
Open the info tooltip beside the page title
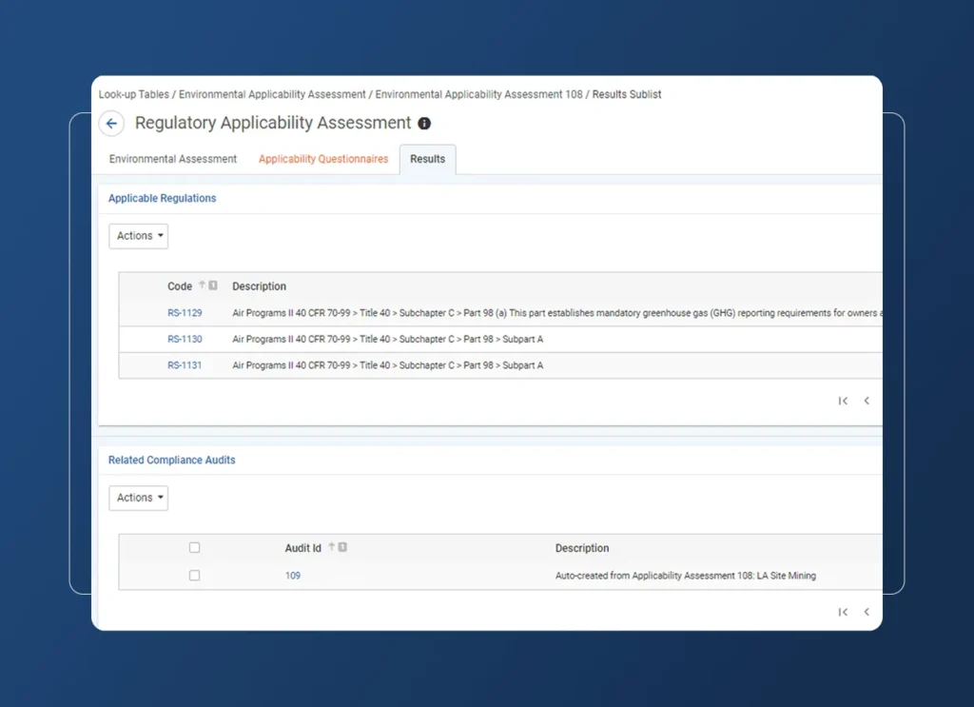424,124
